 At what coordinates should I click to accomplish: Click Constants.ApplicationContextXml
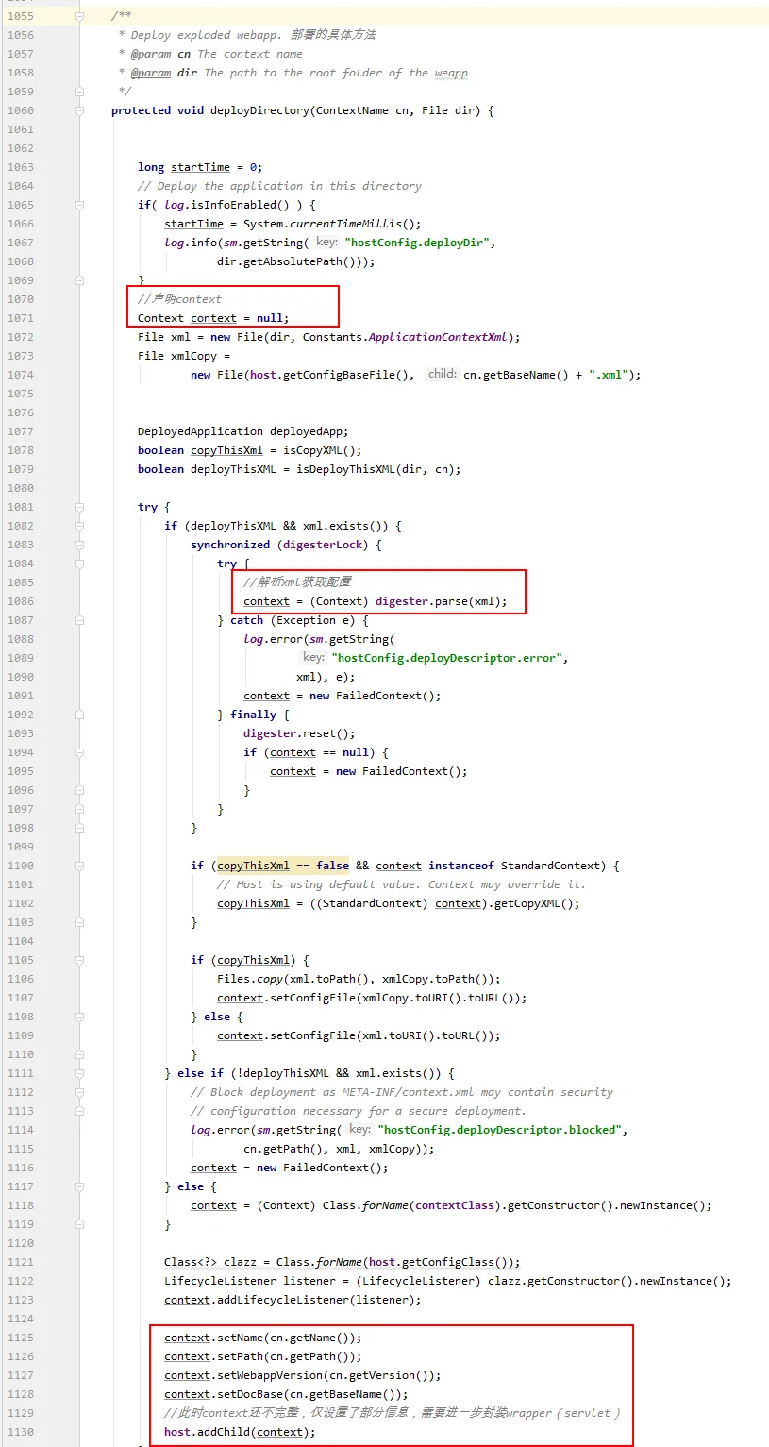(x=410, y=337)
